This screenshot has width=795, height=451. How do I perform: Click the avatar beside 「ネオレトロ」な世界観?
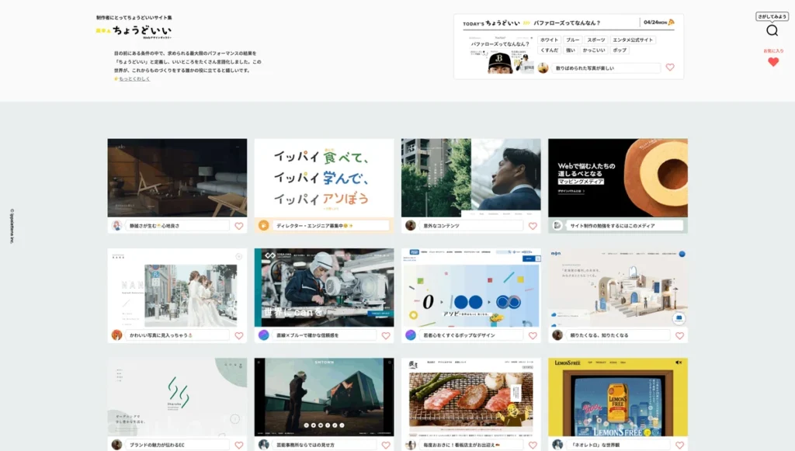click(557, 445)
